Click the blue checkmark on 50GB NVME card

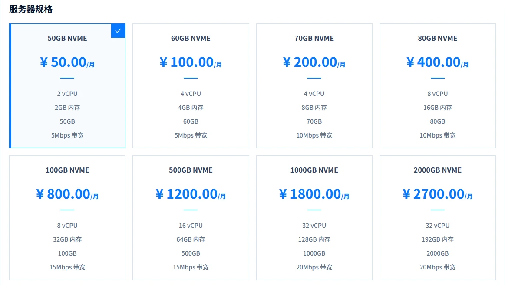(x=118, y=31)
